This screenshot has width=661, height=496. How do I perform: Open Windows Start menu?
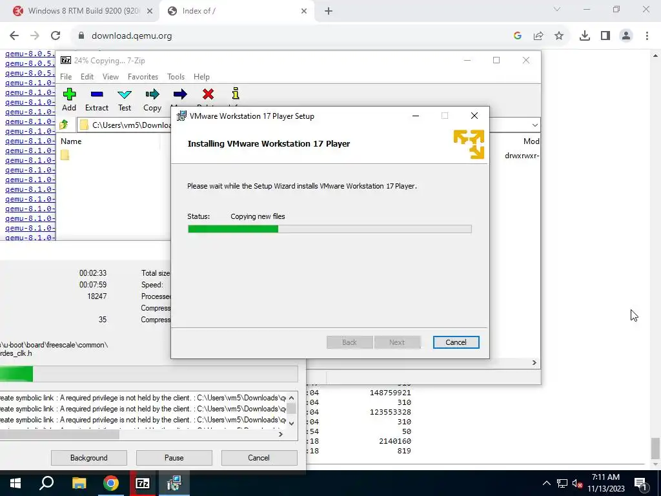coord(15,483)
